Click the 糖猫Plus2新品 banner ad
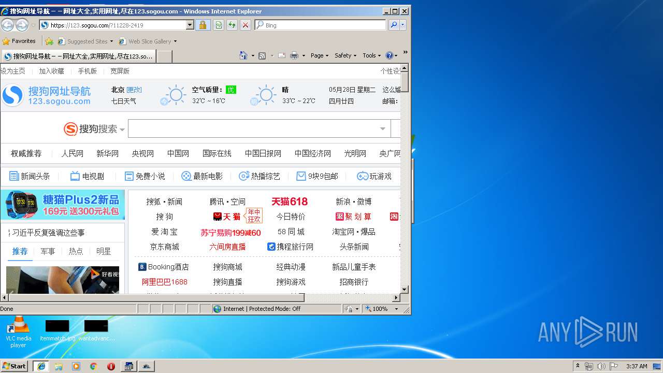663x373 pixels. point(63,205)
